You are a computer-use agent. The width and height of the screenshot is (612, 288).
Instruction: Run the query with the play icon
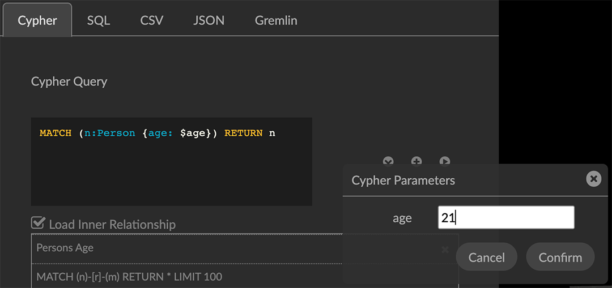click(445, 161)
